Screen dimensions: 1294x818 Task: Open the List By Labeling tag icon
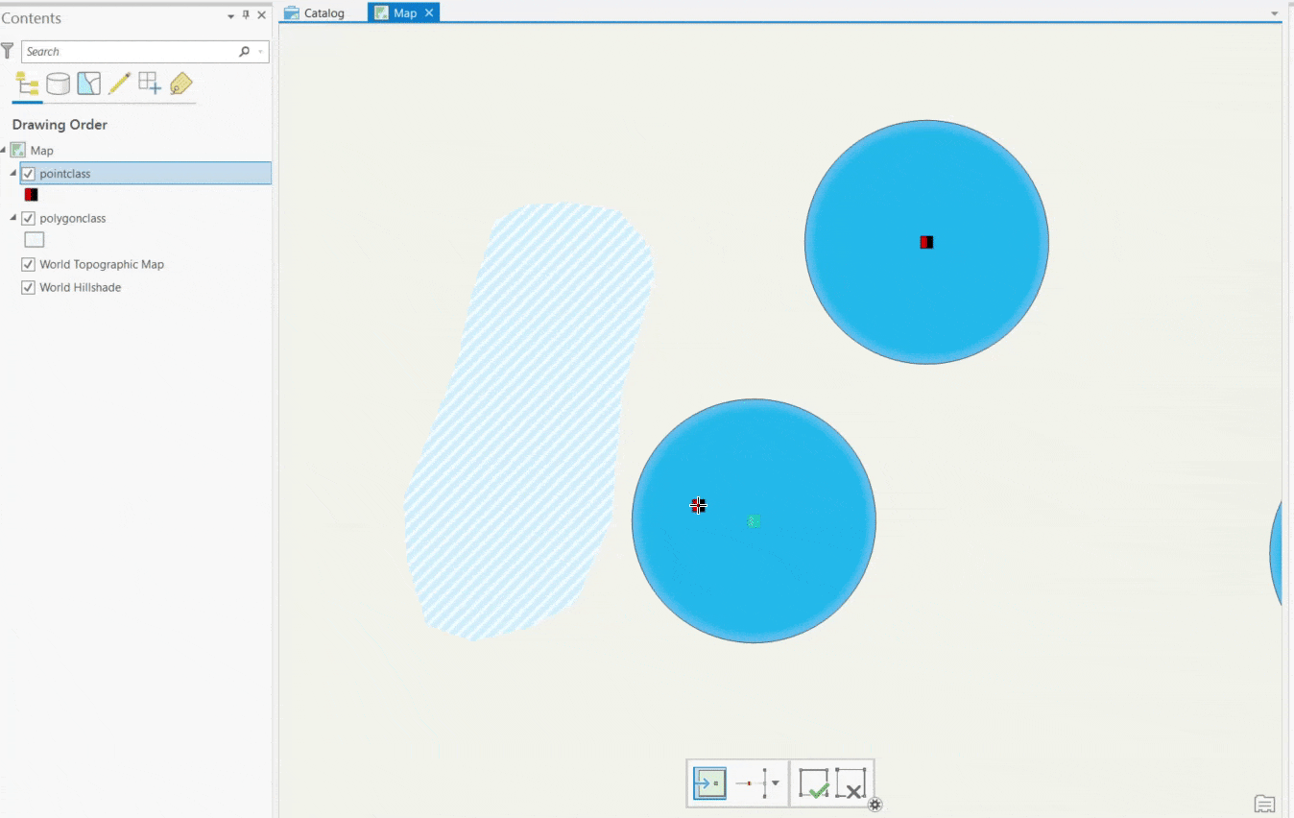tap(179, 84)
